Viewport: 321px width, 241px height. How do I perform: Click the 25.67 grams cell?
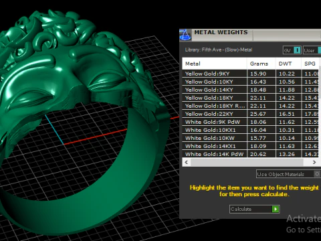tap(261, 114)
